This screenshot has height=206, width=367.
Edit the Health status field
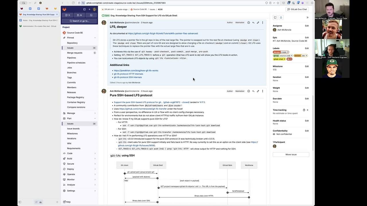[x=307, y=121]
